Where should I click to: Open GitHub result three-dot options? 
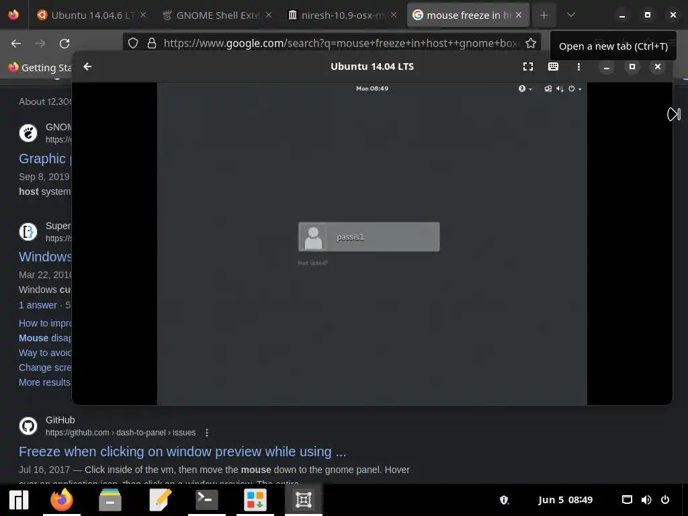207,433
